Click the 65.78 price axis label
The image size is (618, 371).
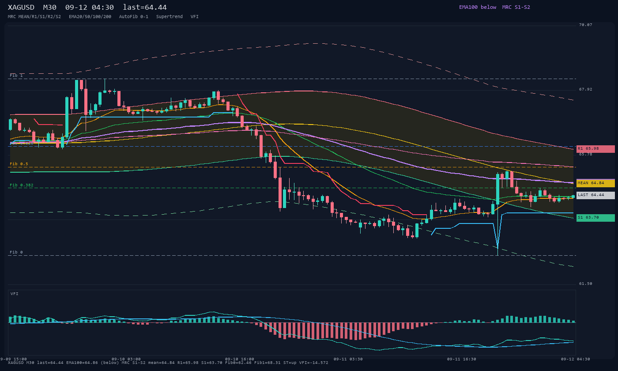tap(586, 154)
